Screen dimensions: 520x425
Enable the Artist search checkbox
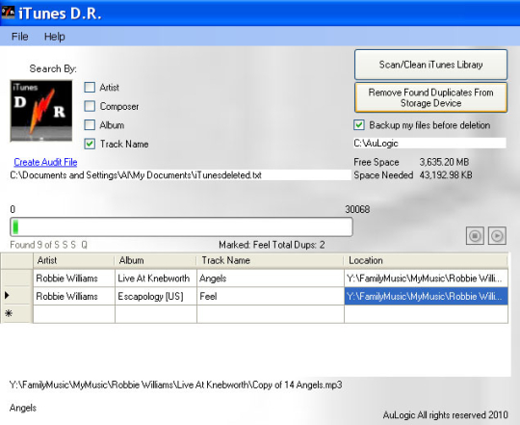click(x=90, y=88)
